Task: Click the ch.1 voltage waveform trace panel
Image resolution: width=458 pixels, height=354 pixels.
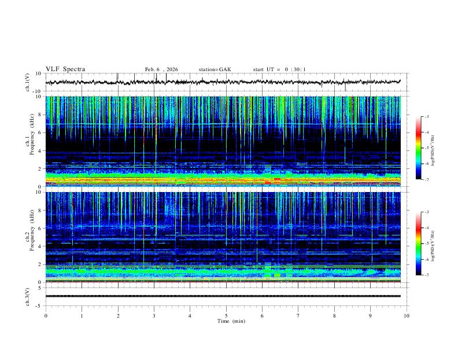Action: (227, 82)
